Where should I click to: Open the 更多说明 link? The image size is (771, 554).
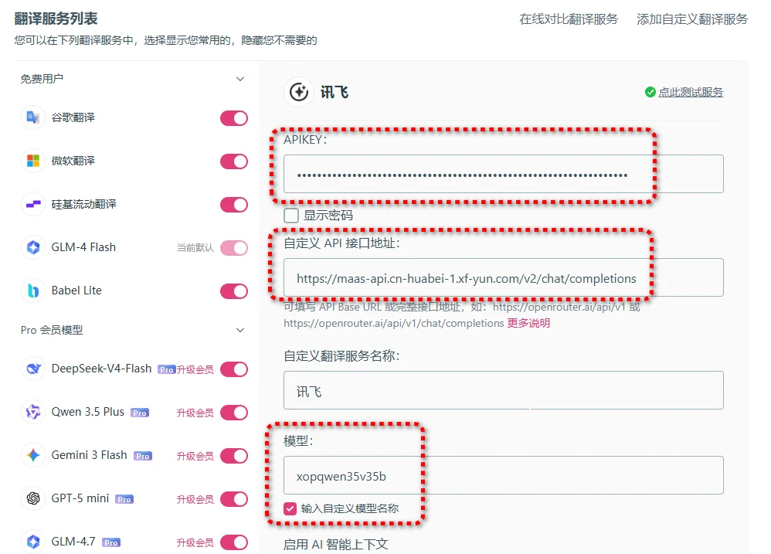click(x=528, y=323)
